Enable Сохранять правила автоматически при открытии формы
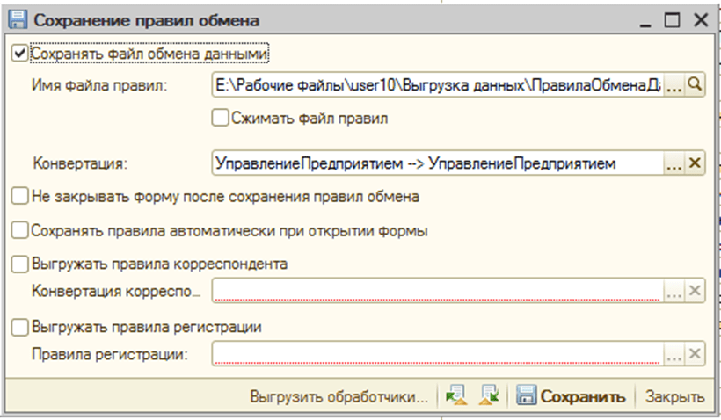 tap(20, 230)
